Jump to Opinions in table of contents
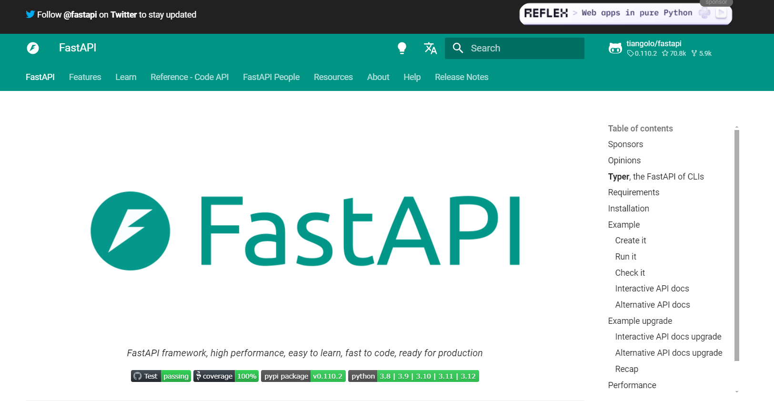Viewport: 774px width, 401px height. point(624,160)
